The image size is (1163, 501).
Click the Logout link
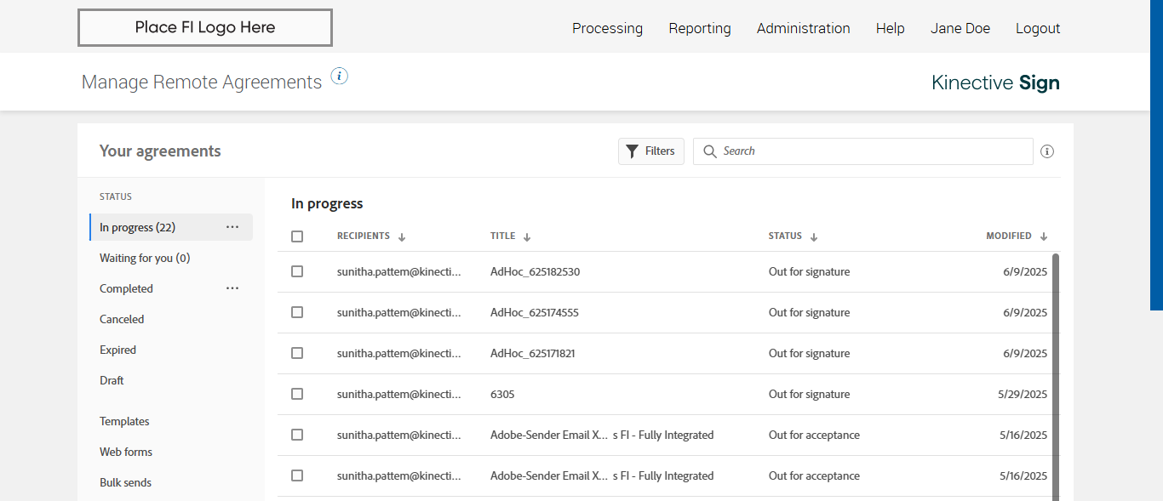[1037, 28]
